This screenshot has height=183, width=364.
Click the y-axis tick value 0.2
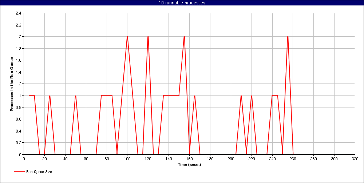[x=19, y=143]
